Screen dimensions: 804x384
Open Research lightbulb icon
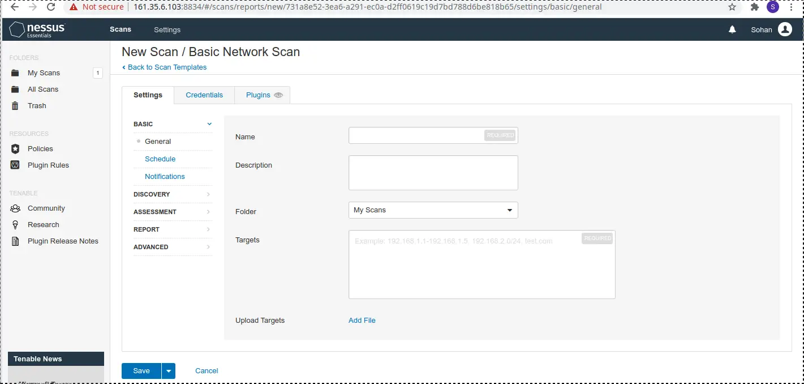[x=15, y=225]
